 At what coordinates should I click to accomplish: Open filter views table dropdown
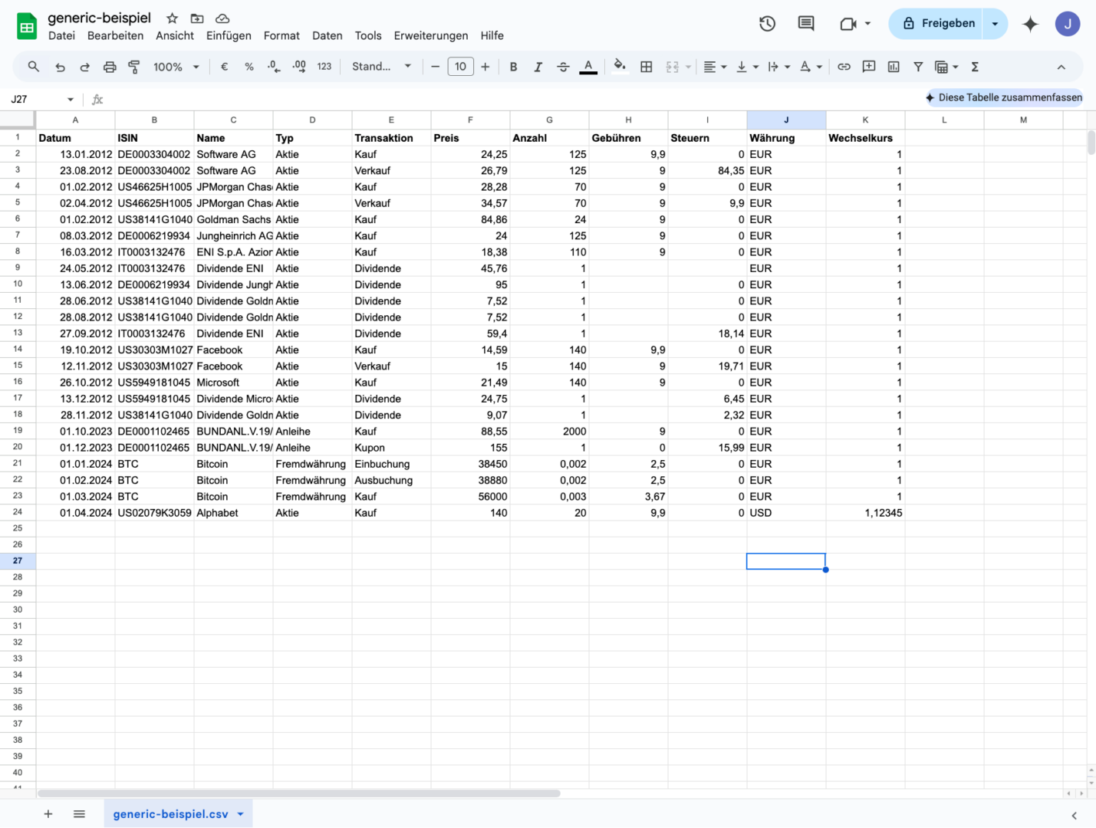coord(946,67)
